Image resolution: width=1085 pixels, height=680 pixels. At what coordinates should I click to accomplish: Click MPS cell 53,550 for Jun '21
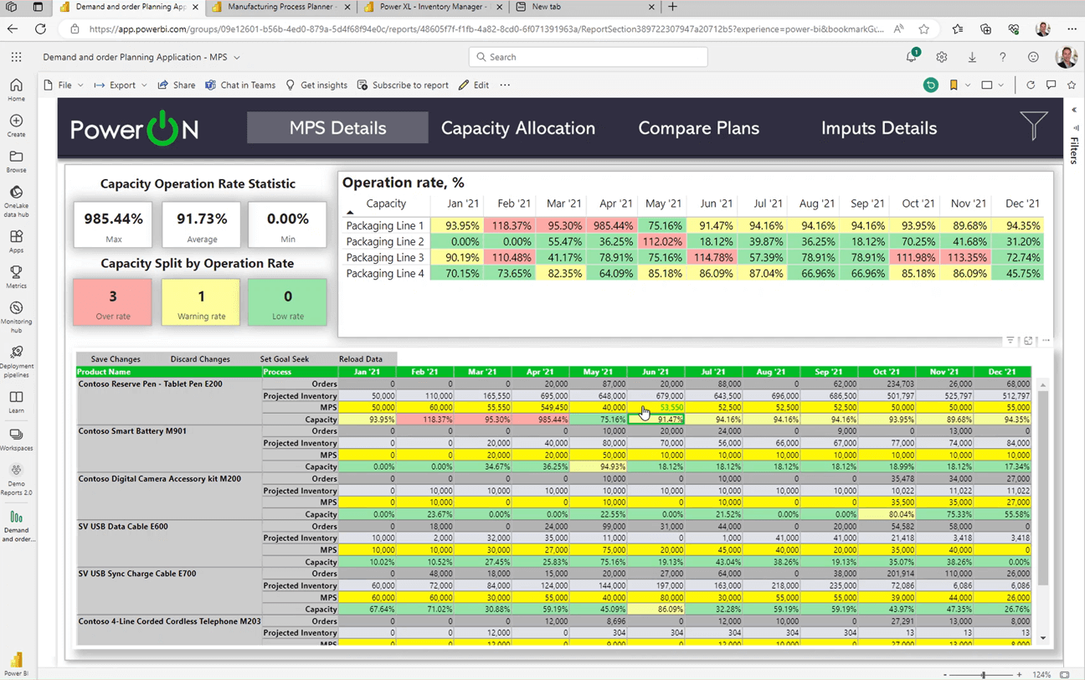tap(656, 408)
